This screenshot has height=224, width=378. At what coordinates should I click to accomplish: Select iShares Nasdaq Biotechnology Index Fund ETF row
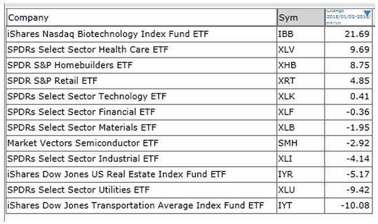pyautogui.click(x=189, y=34)
